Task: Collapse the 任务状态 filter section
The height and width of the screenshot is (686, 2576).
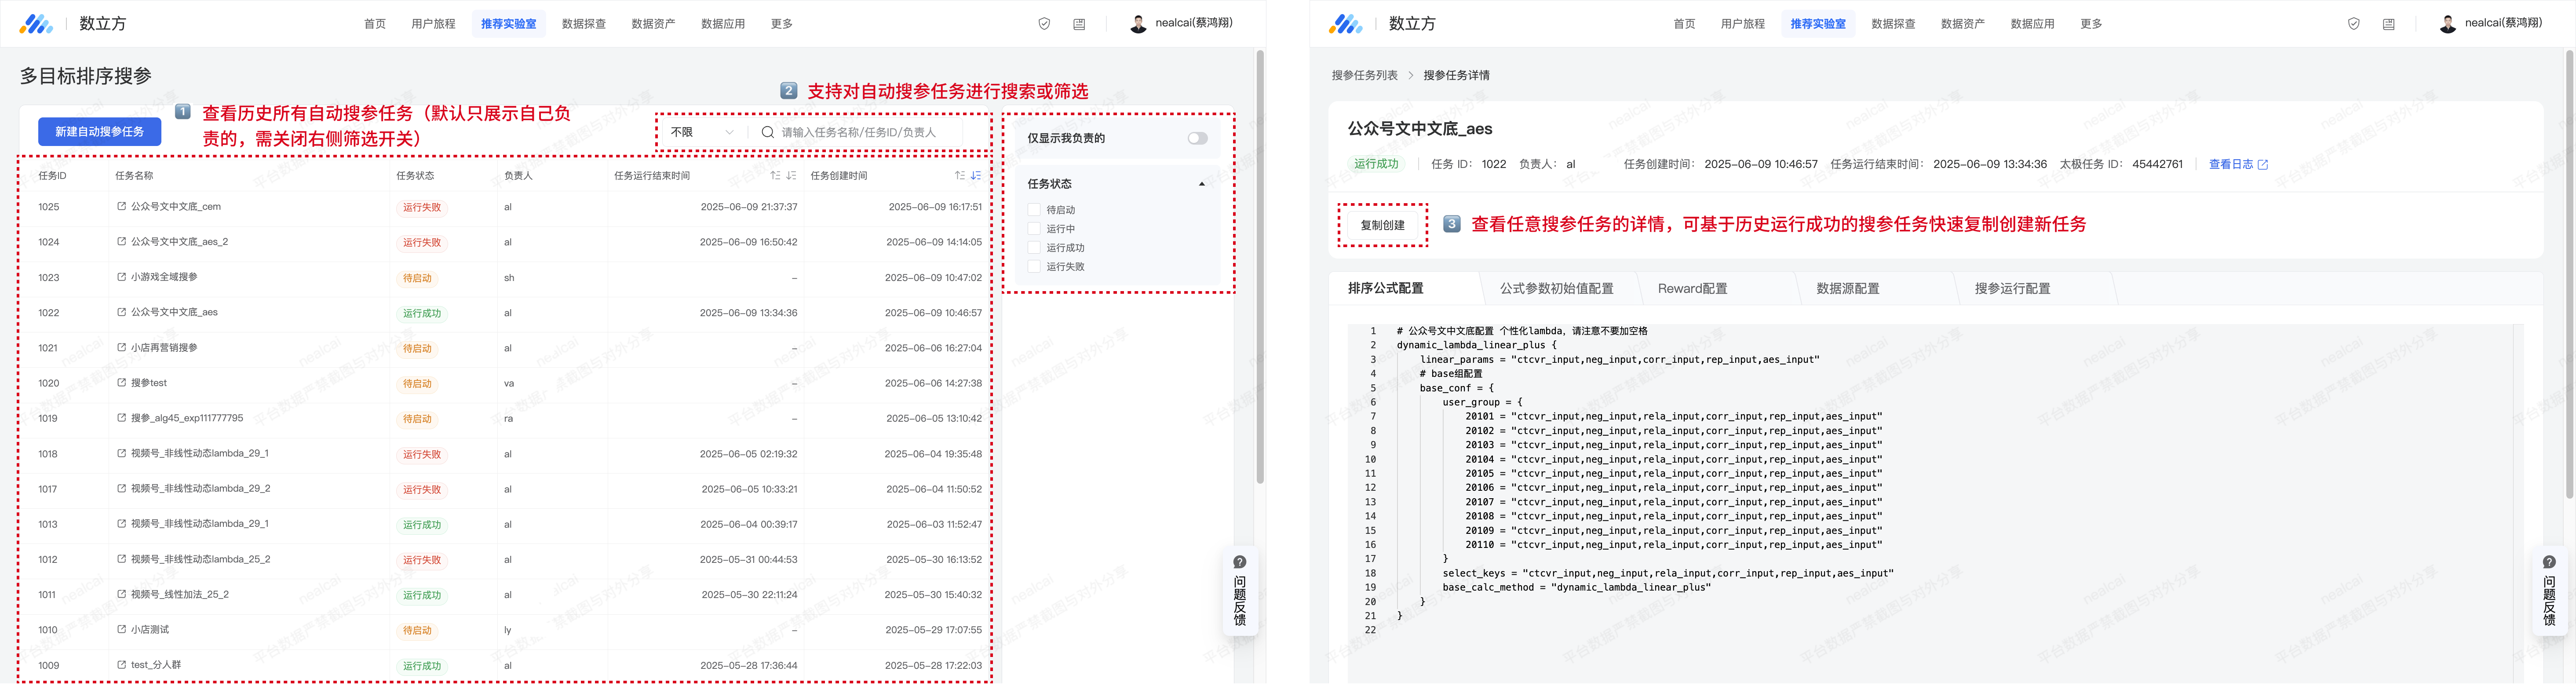Action: pos(1201,184)
